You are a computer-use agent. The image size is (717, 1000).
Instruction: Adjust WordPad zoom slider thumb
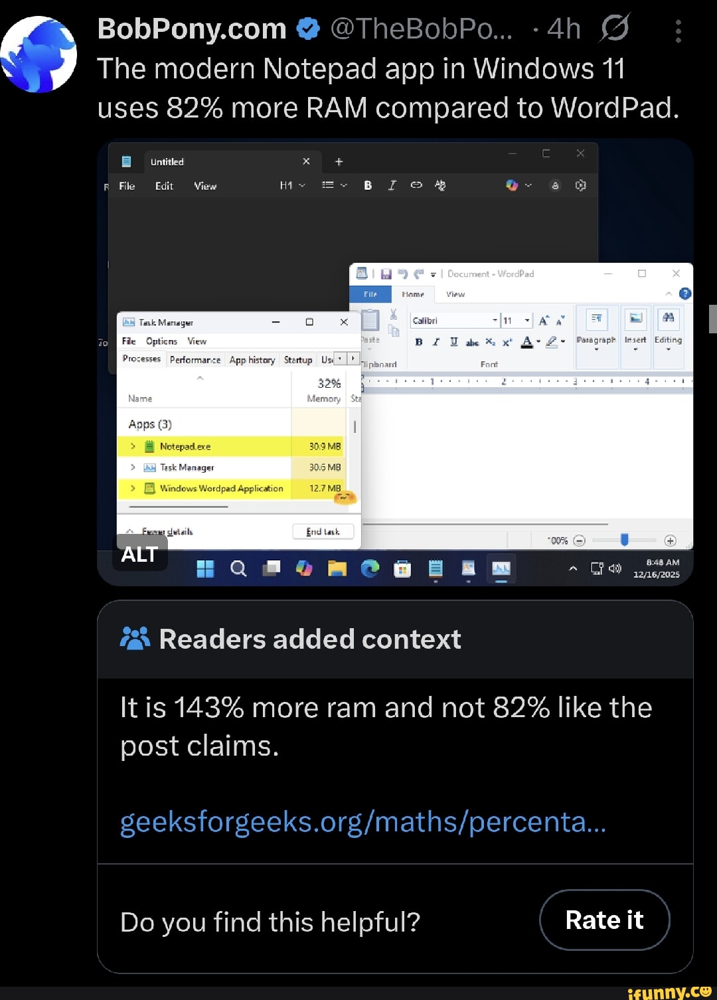pos(624,540)
